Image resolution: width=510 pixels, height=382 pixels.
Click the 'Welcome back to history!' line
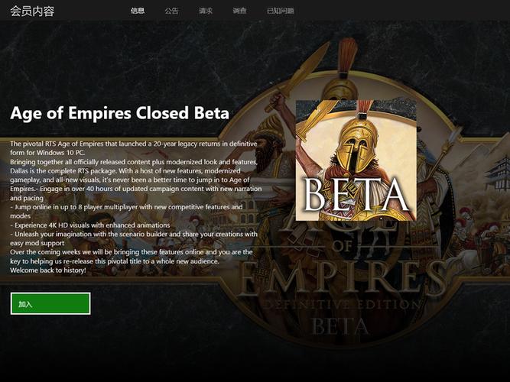(48, 270)
